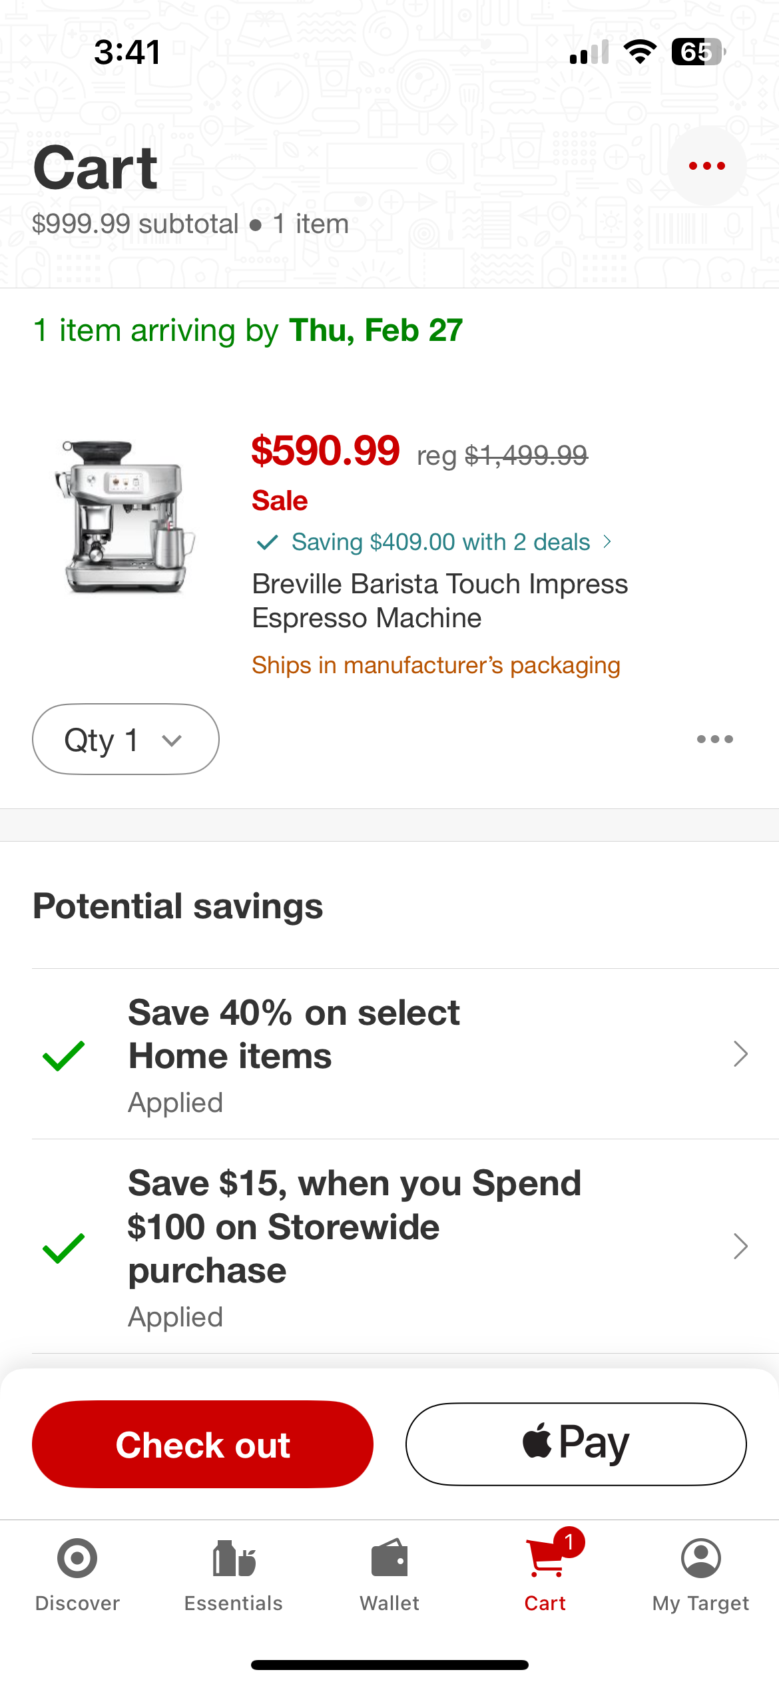Open Saving $409.00 with 2 deals link
The width and height of the screenshot is (779, 1686).
(x=441, y=542)
